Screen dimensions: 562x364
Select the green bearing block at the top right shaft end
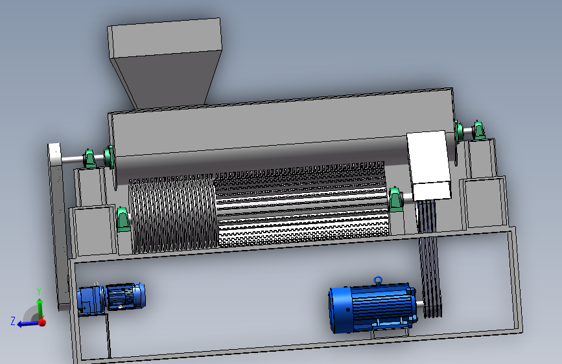(479, 130)
